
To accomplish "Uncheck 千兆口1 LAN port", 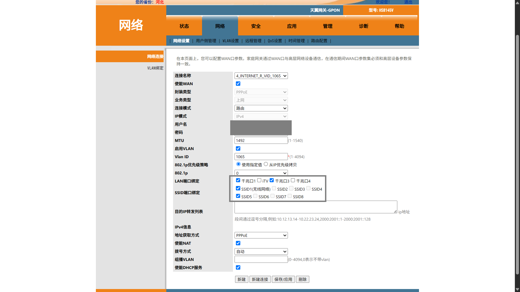I will tap(238, 180).
